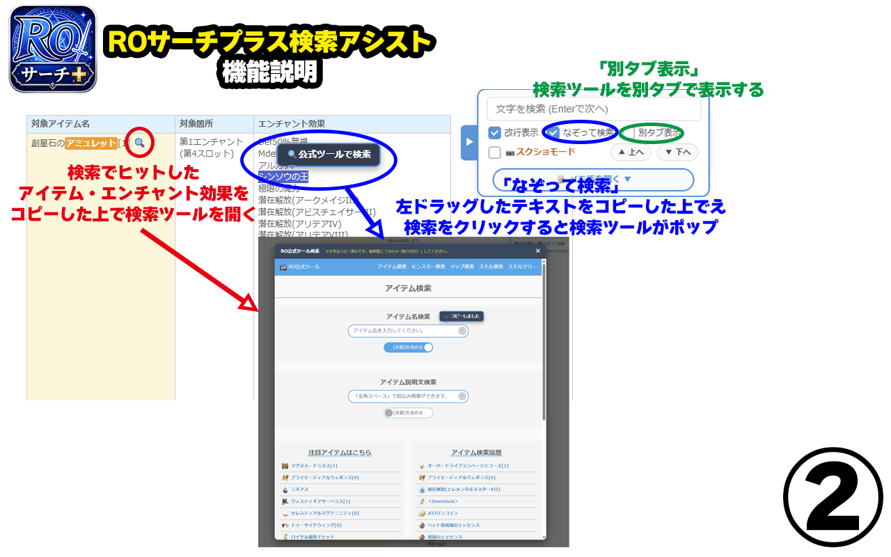Click the ペット用祝福のエッセンス item icon
The height and width of the screenshot is (557, 891).
point(421,525)
